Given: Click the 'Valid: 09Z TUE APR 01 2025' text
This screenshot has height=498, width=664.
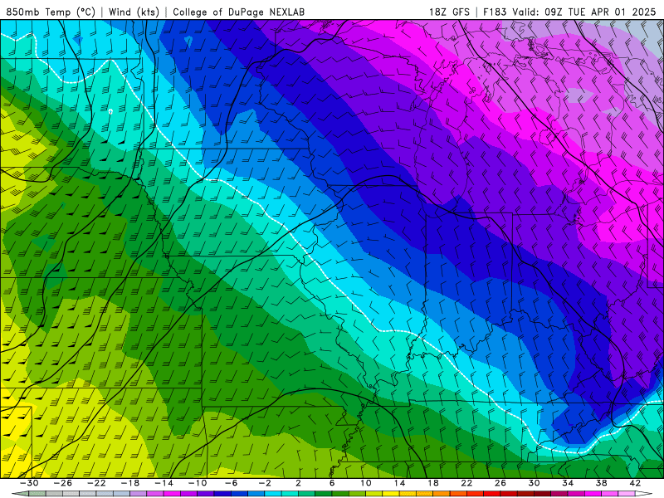Looking at the screenshot, I should click(x=584, y=12).
